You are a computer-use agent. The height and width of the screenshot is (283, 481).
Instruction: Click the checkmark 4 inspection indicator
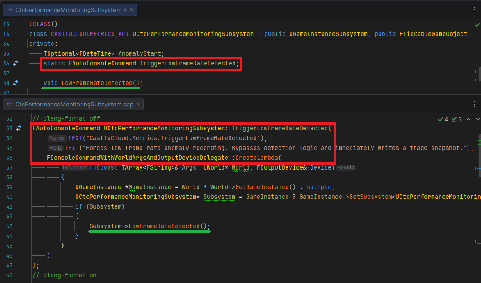pyautogui.click(x=443, y=119)
